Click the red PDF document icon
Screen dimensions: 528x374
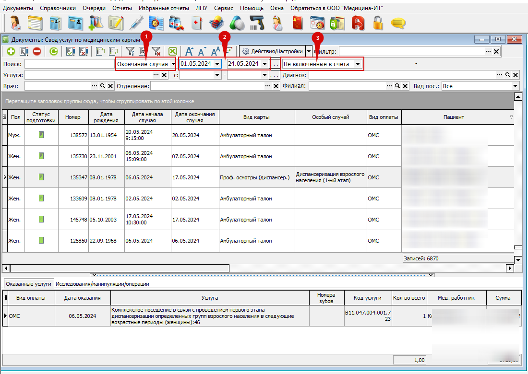358,23
